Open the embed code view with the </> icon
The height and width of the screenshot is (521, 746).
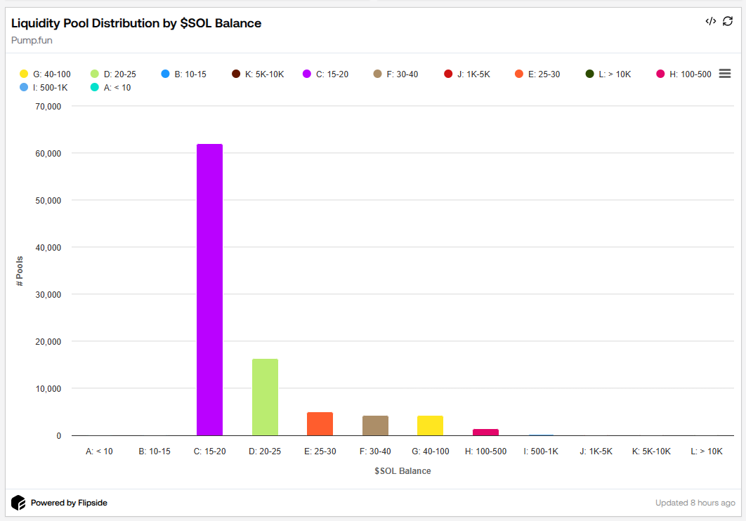click(x=710, y=21)
